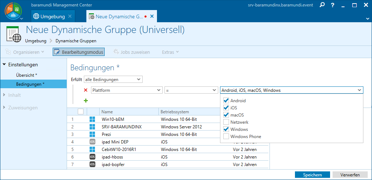This screenshot has width=372, height=180.
Task: Open tab list chevron at right of tab bar
Action: [x=367, y=18]
